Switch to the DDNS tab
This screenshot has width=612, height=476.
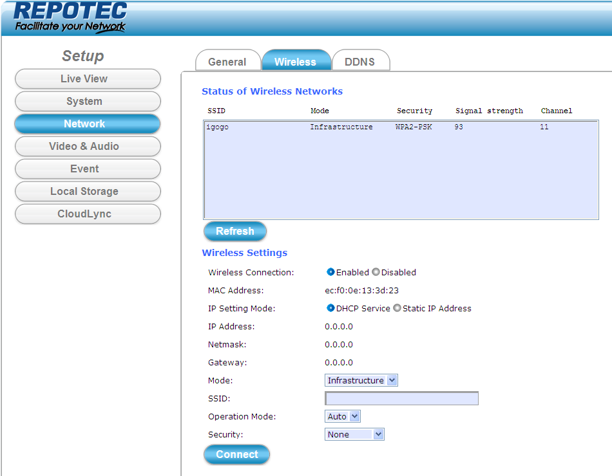359,62
